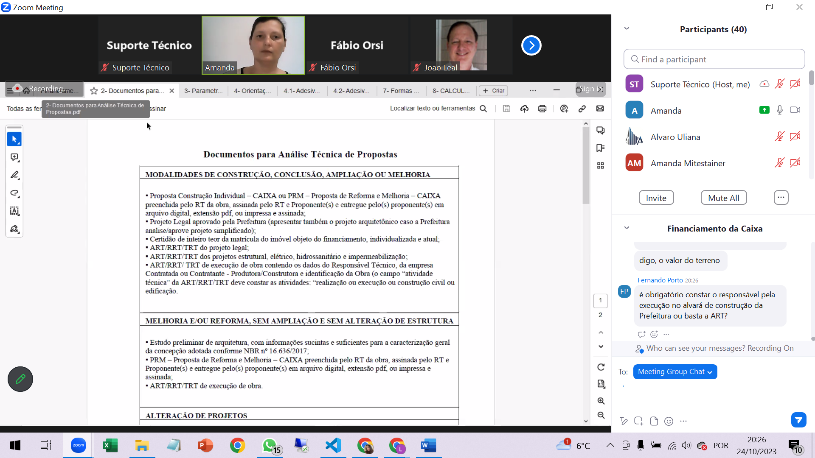Image resolution: width=815 pixels, height=458 pixels.
Task: Select the text box tool
Action: (x=14, y=211)
